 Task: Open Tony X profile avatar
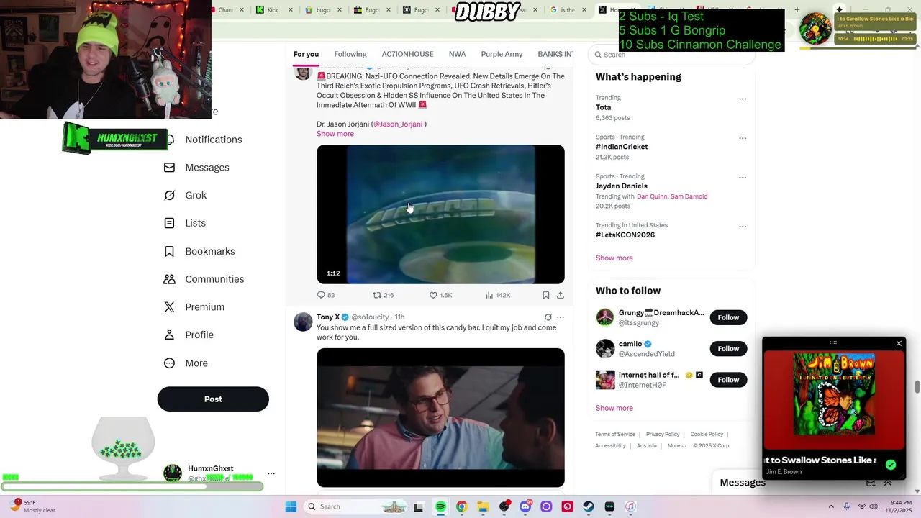click(x=303, y=322)
